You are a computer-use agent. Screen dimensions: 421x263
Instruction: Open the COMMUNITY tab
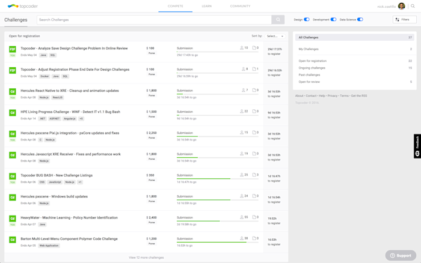pyautogui.click(x=240, y=6)
